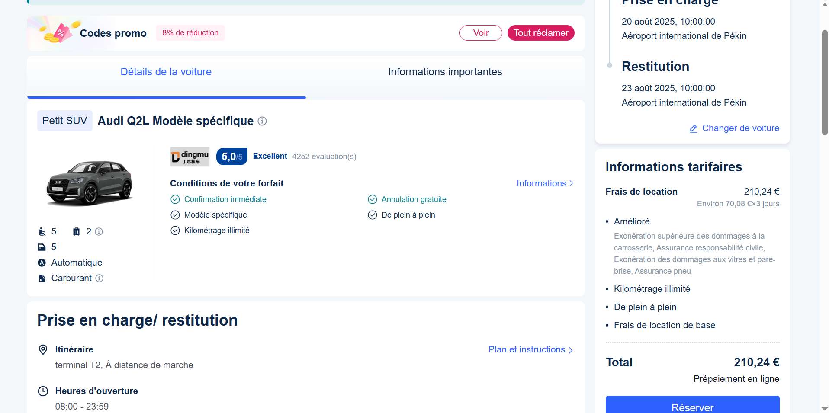The image size is (829, 413).
Task: Click the Prépaiement en ligne text
Action: 736,379
